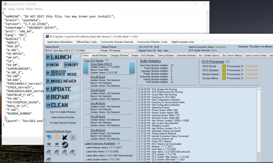Click Un-Install Selected Modules
Viewport: 273px width, 163px height.
(63, 123)
